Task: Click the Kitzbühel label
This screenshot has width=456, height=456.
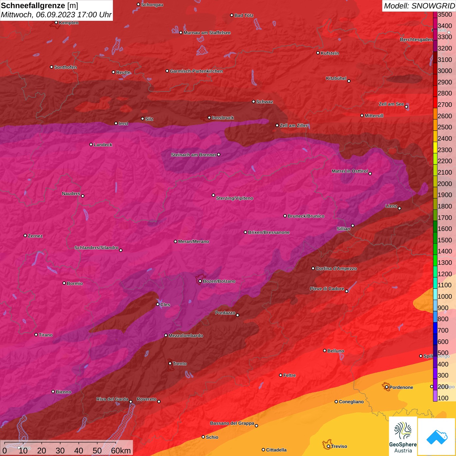Action: 336,78
